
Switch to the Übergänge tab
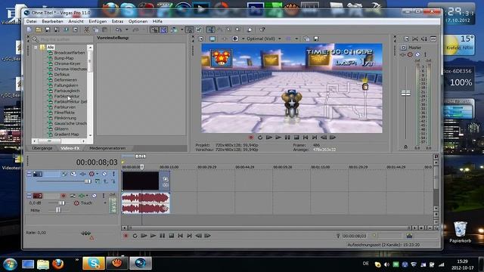click(42, 148)
